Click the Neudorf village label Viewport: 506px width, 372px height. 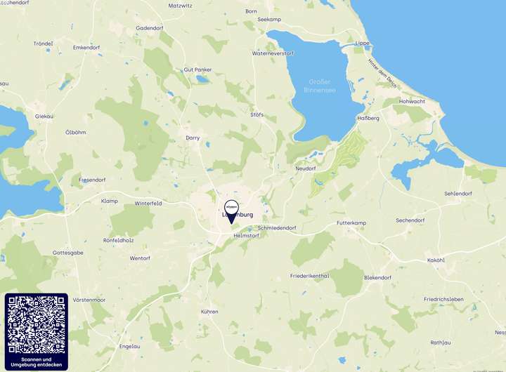tap(306, 168)
